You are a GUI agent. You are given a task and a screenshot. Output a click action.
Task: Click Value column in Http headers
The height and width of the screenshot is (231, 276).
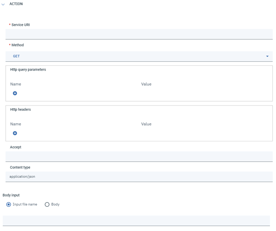[x=146, y=124]
